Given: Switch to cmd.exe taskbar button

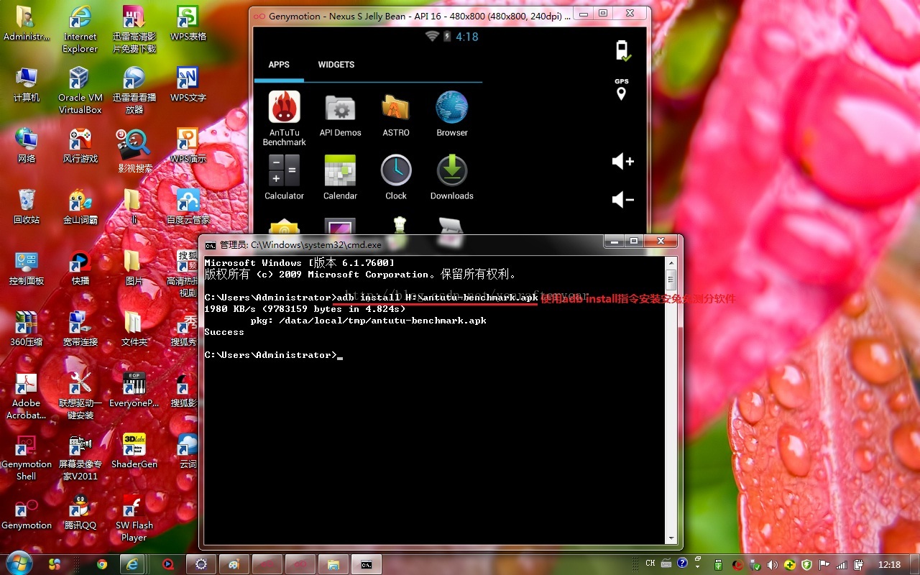Looking at the screenshot, I should (x=367, y=564).
